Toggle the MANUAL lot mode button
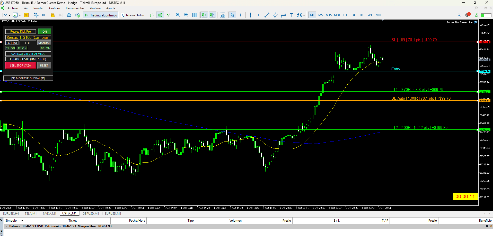The width and height of the screenshot is (493, 236). click(x=44, y=43)
